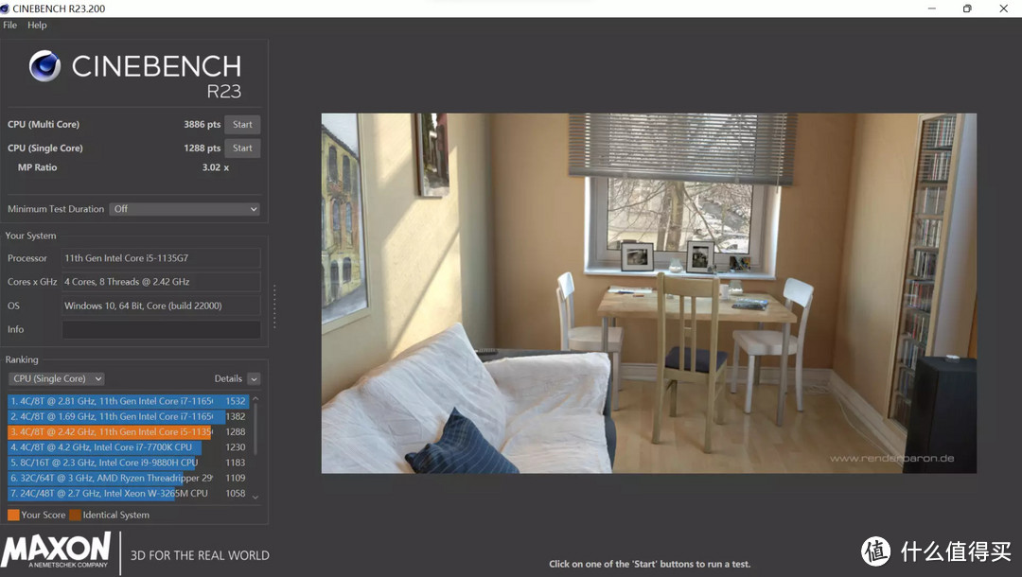Open the File menu
Image resolution: width=1022 pixels, height=577 pixels.
[x=9, y=25]
